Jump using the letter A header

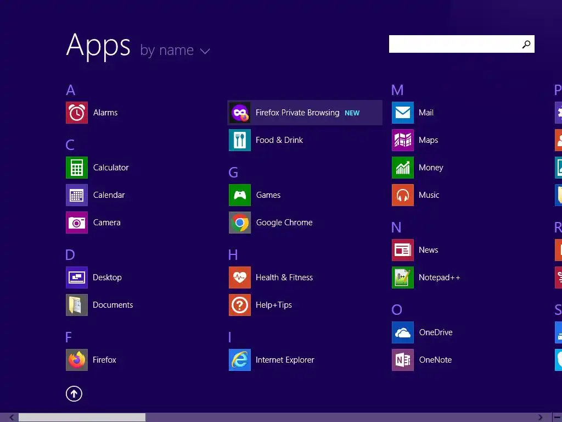point(71,90)
